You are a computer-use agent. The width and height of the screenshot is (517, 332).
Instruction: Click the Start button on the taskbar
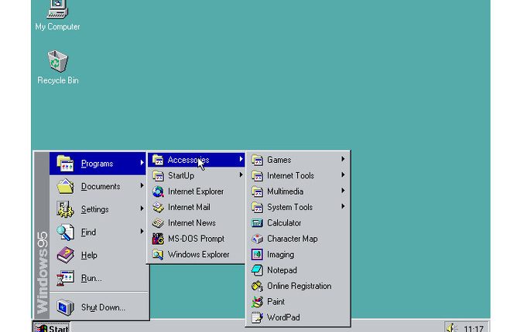tap(52, 327)
